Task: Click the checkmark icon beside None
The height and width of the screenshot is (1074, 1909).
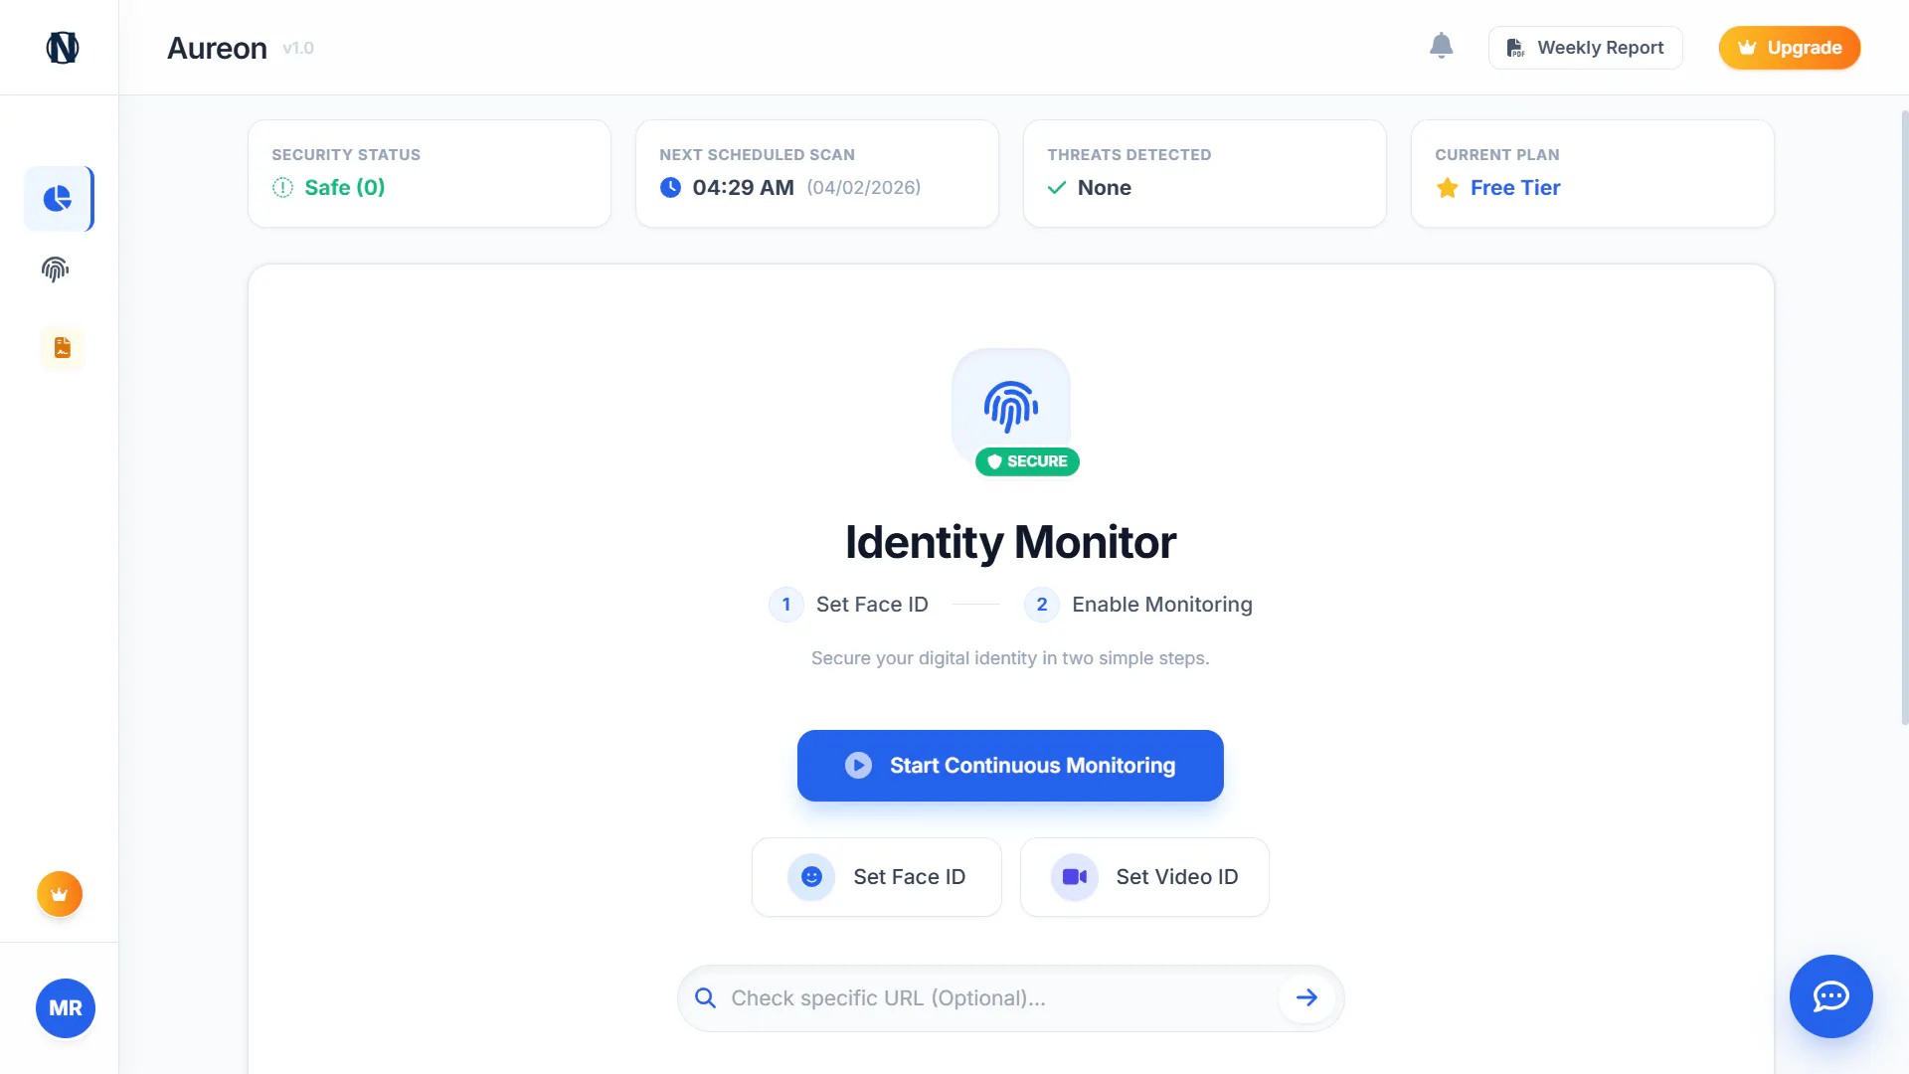Action: point(1057,187)
